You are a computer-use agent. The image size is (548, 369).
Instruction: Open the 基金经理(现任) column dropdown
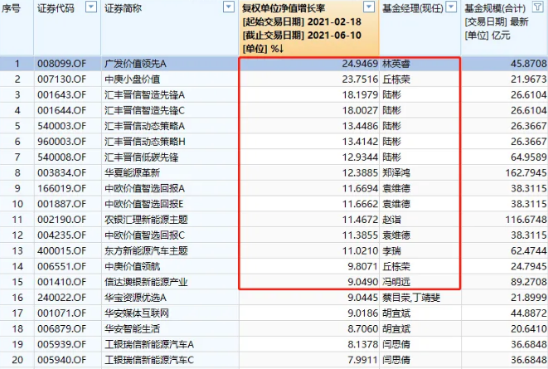coord(452,7)
